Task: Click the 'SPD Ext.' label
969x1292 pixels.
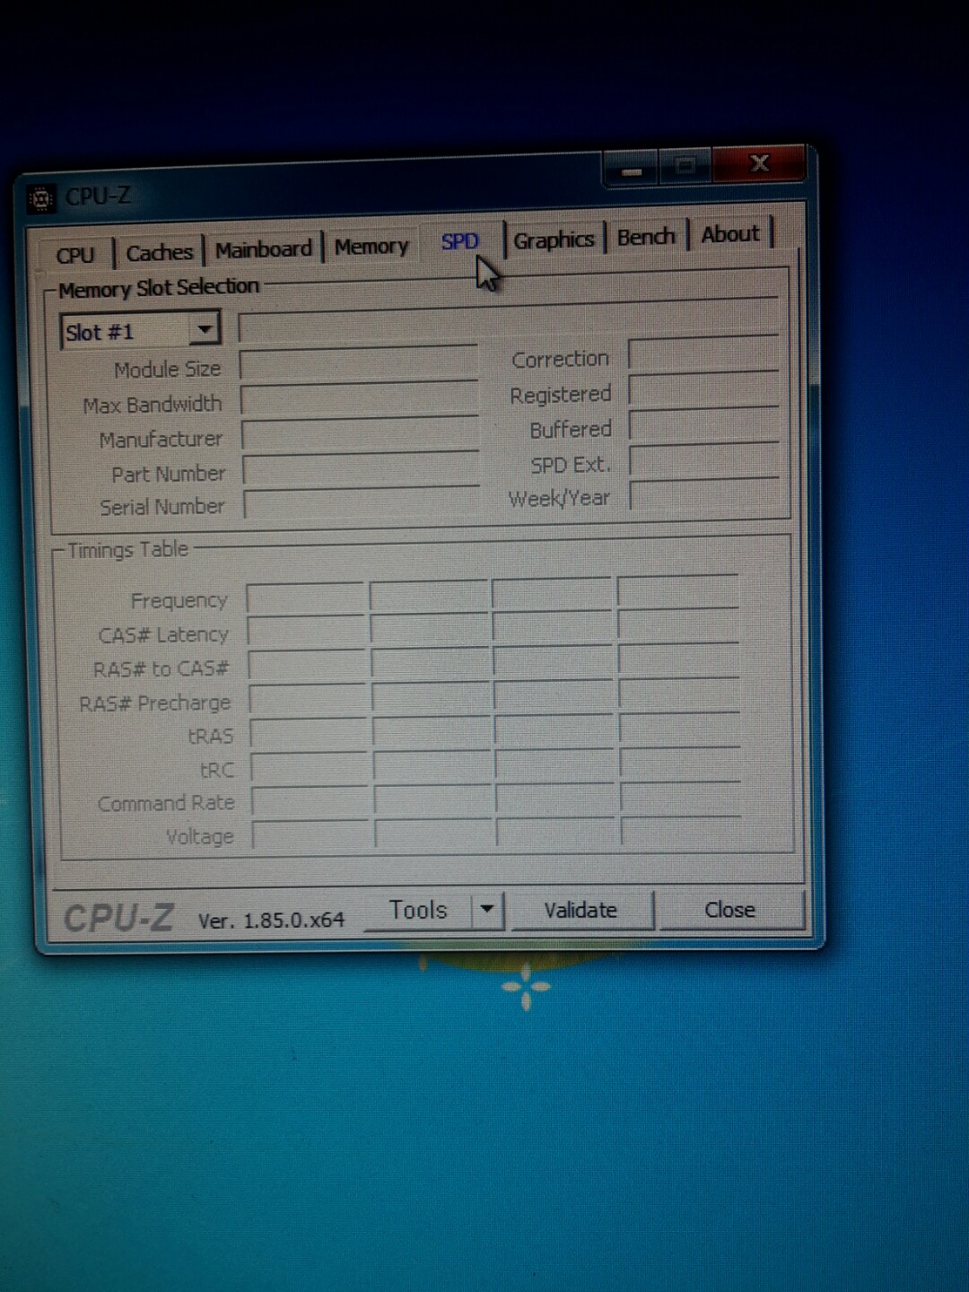Action: pyautogui.click(x=571, y=465)
